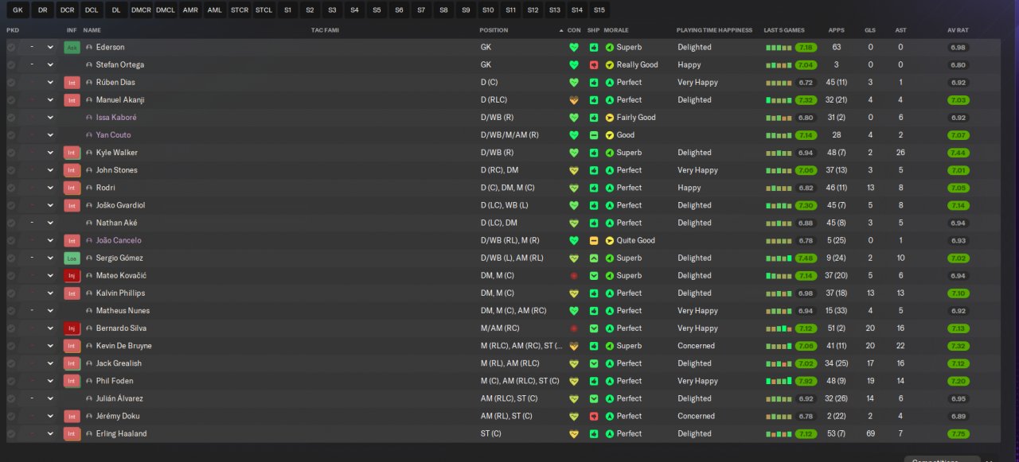The width and height of the screenshot is (1019, 462).
Task: Click Yan Couto's match sharpness icon
Action: 593,134
